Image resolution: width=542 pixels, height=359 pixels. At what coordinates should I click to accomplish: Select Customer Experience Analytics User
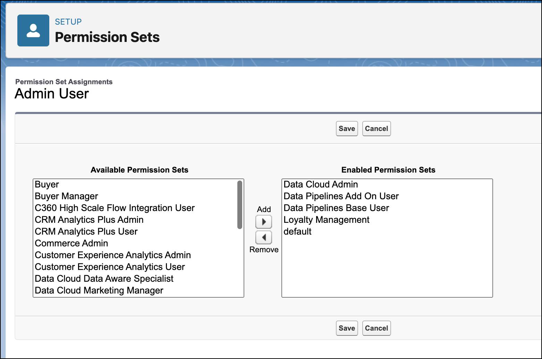135,267
